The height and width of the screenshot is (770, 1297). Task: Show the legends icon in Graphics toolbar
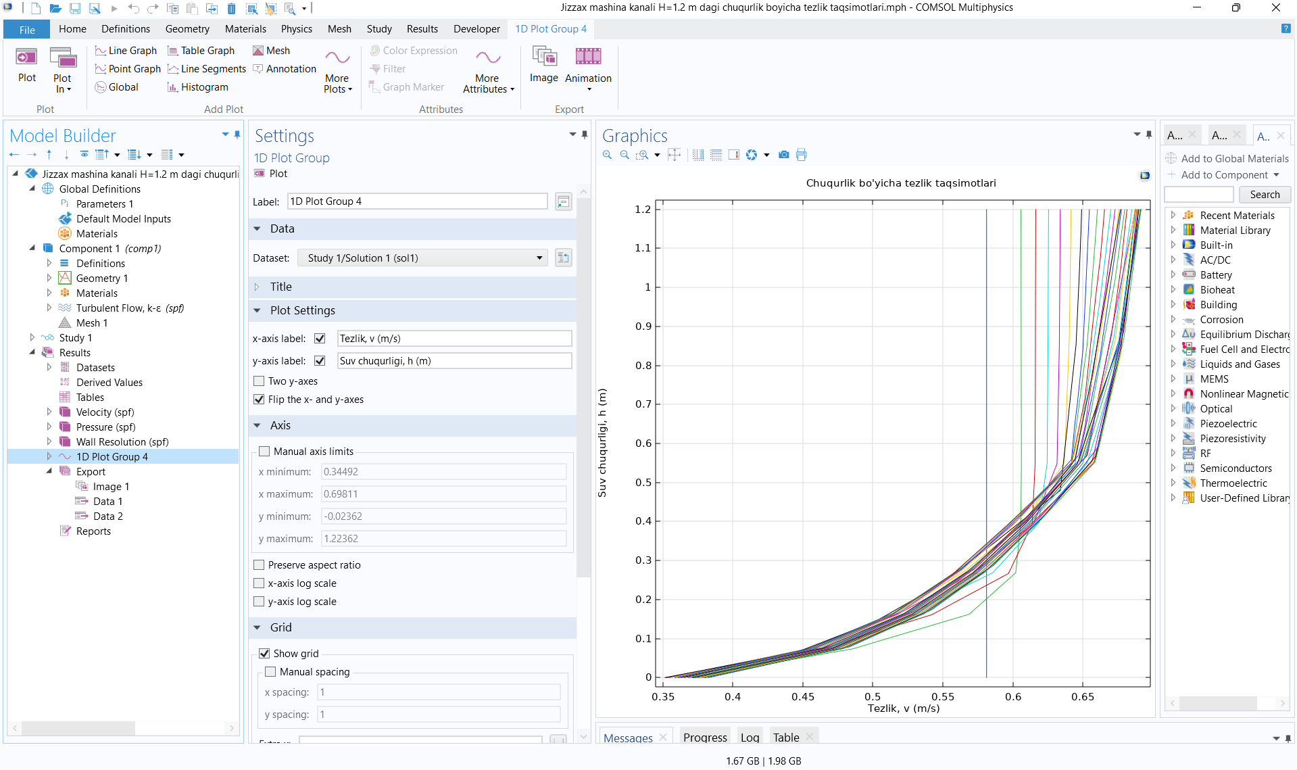coord(734,155)
